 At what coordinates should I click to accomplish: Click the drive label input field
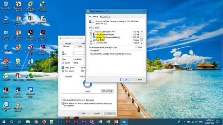point(79,53)
